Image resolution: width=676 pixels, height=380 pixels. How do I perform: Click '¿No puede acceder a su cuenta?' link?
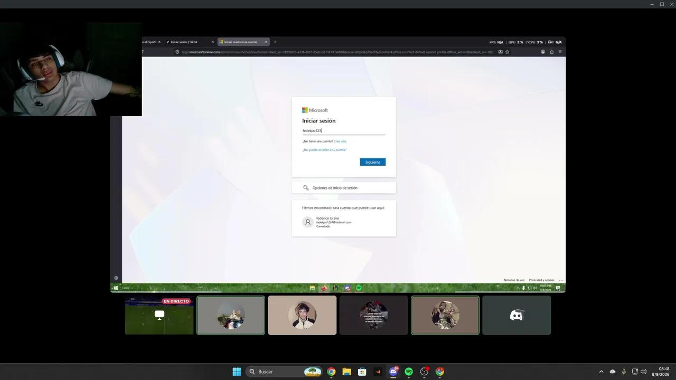324,150
